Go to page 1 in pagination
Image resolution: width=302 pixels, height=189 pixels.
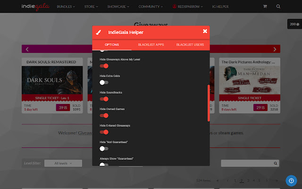coord(235,180)
